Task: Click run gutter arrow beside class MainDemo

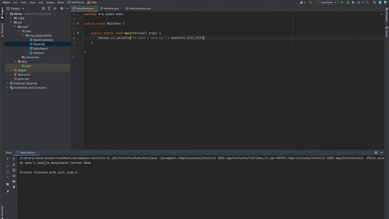Action: click(x=78, y=24)
